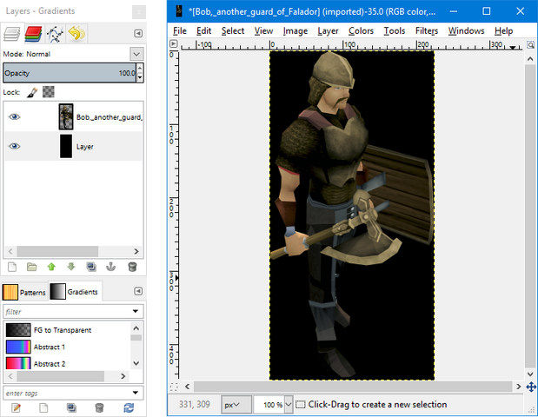Anchor the floating layer
Viewport: 538px width, 417px height.
(111, 267)
